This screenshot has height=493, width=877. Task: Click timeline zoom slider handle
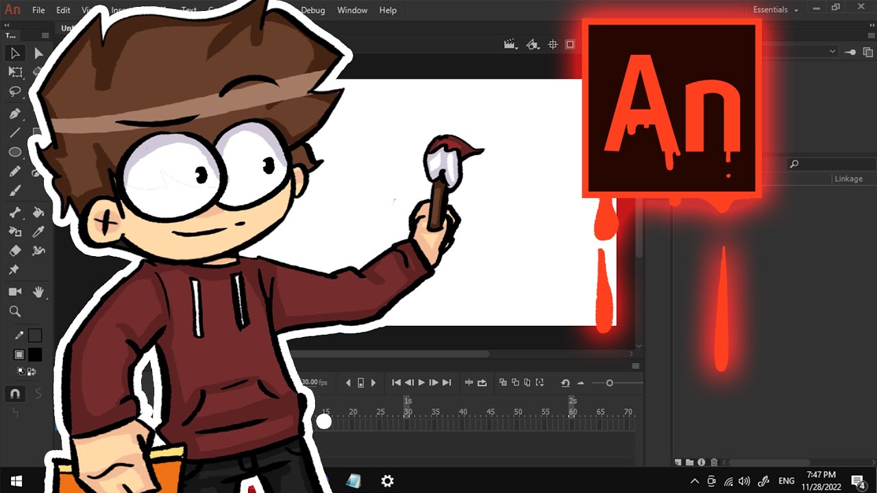tap(610, 383)
